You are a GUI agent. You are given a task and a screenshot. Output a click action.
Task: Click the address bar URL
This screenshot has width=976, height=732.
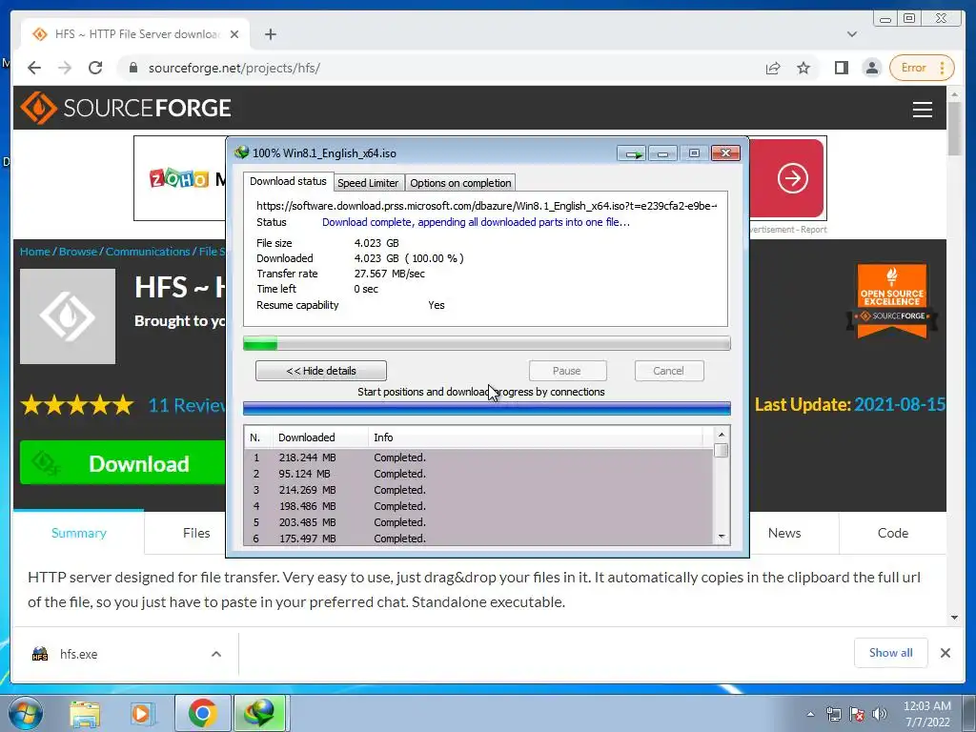click(x=234, y=68)
